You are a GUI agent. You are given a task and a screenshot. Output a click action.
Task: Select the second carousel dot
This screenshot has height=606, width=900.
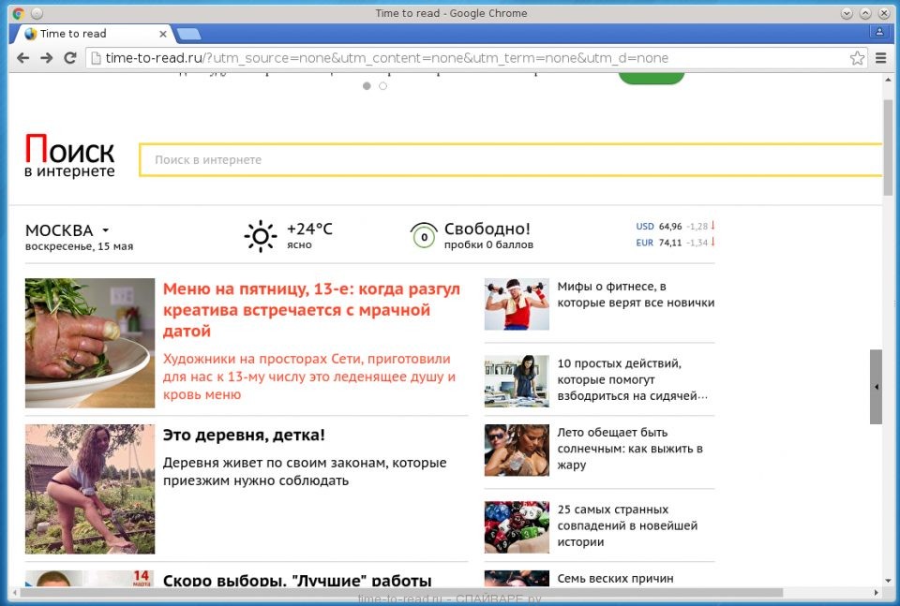382,86
